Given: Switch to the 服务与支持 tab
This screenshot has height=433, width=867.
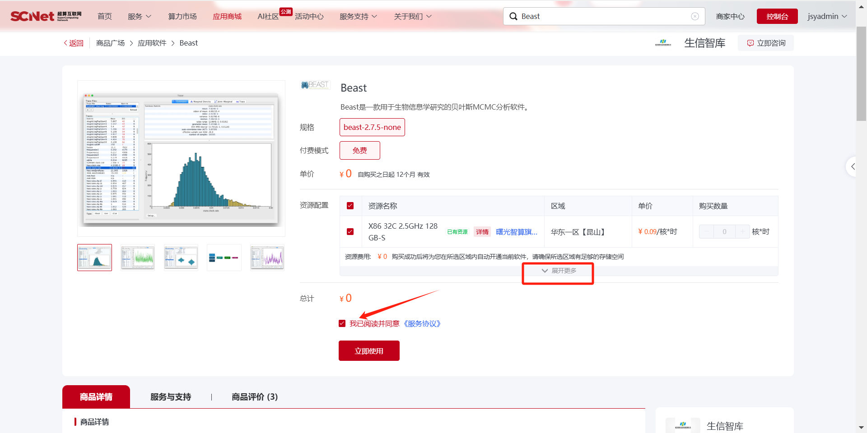Looking at the screenshot, I should [171, 397].
